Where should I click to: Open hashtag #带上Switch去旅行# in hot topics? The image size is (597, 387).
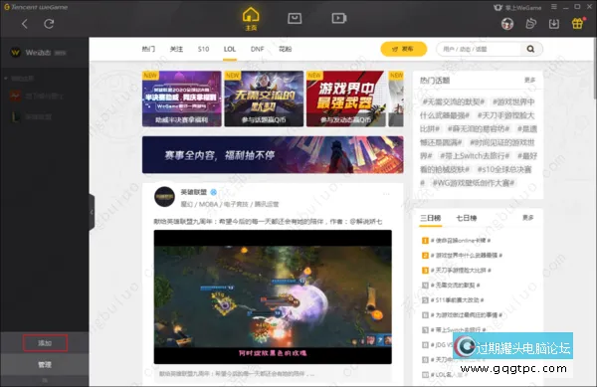475,156
